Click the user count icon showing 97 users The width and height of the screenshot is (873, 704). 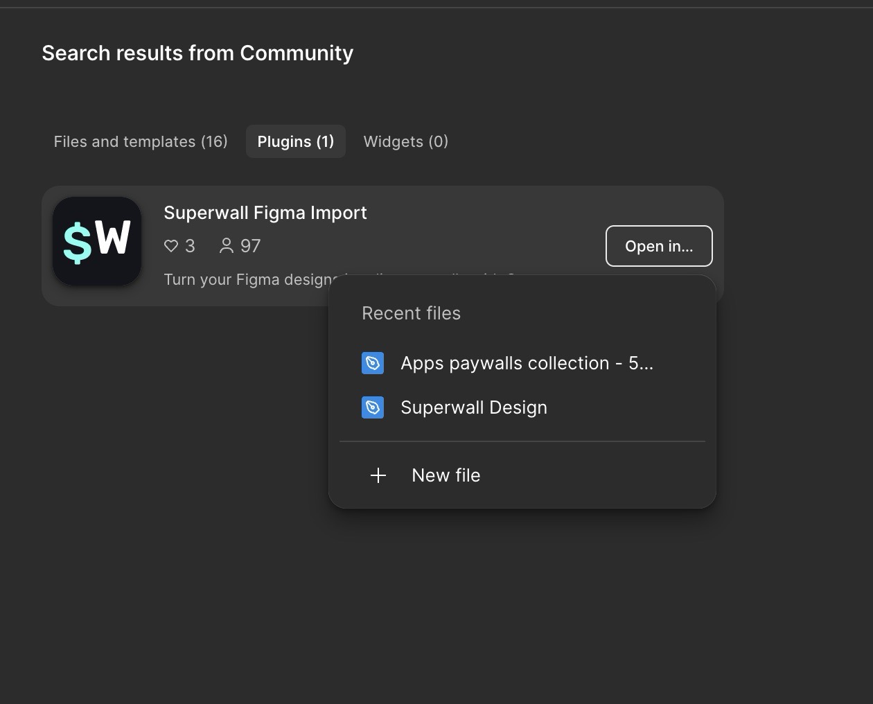point(225,245)
